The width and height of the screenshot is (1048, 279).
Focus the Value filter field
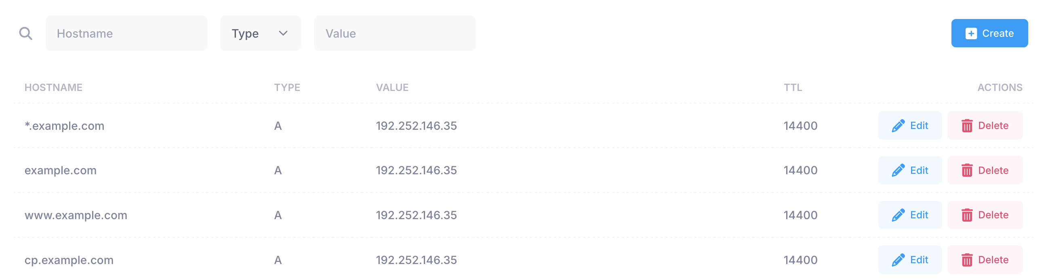395,34
